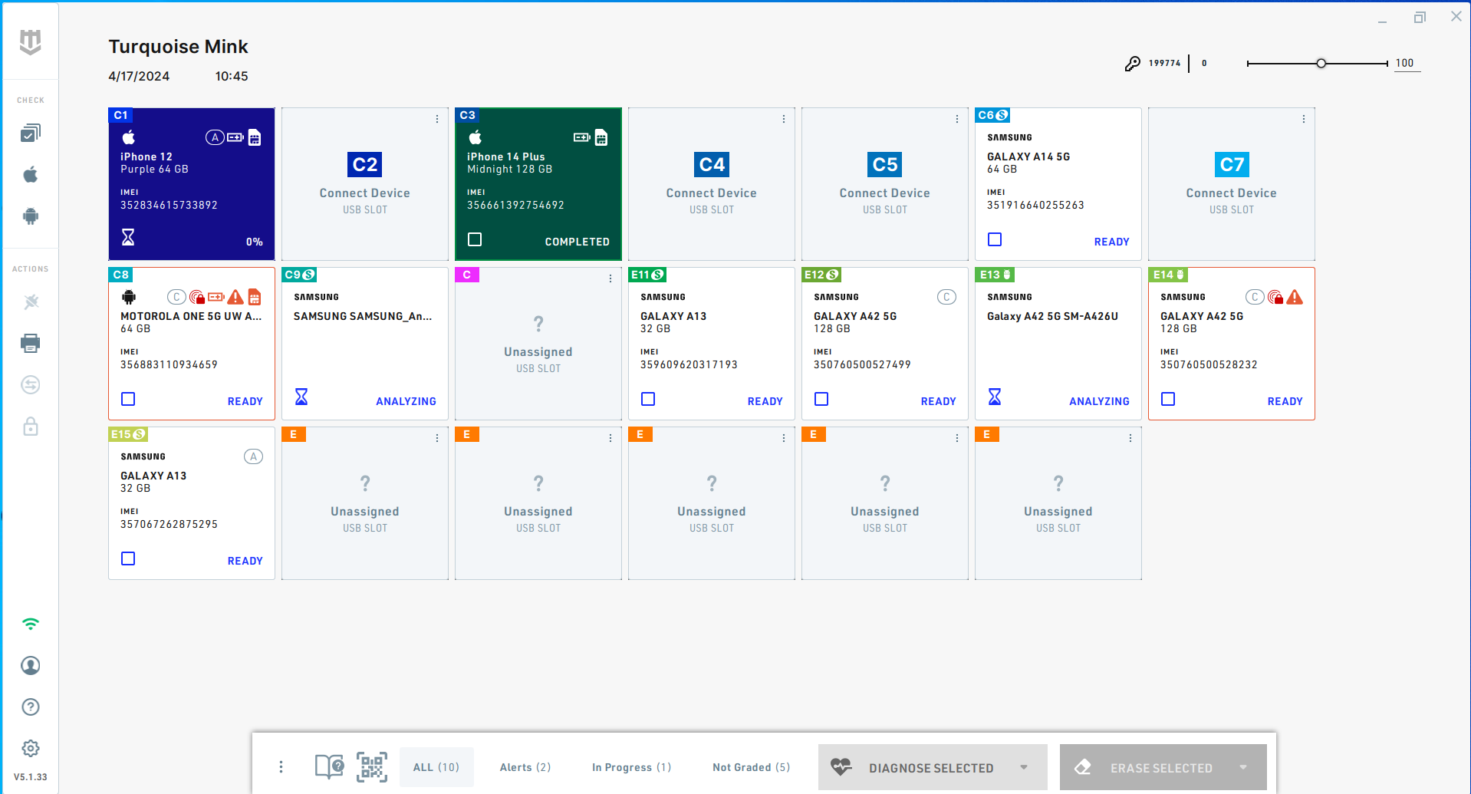Open the C2 slot three-dot menu
The image size is (1471, 794).
[x=437, y=119]
